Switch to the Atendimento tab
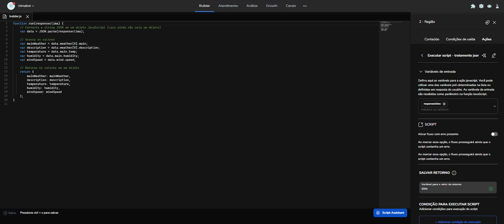 click(x=228, y=6)
